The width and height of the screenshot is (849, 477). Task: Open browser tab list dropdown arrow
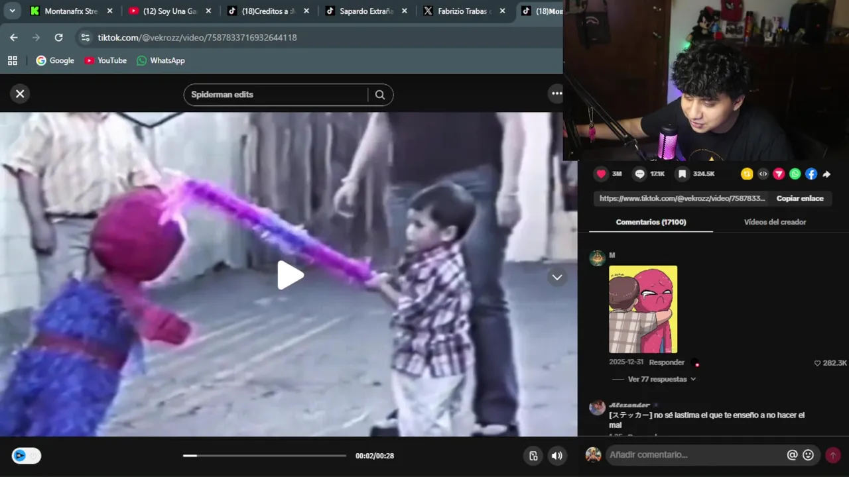coord(12,11)
